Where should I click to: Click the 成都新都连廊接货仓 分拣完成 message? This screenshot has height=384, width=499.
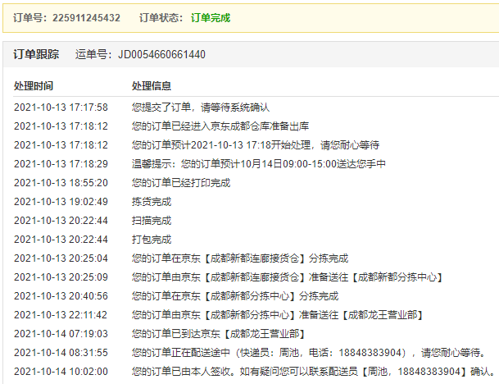point(240,258)
